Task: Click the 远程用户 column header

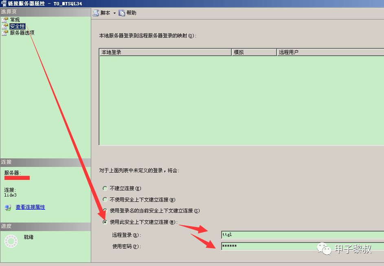Action: tap(330, 52)
